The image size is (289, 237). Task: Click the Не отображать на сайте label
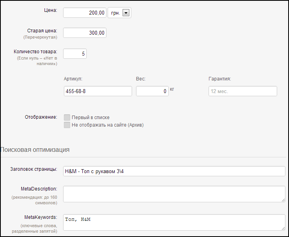point(108,125)
